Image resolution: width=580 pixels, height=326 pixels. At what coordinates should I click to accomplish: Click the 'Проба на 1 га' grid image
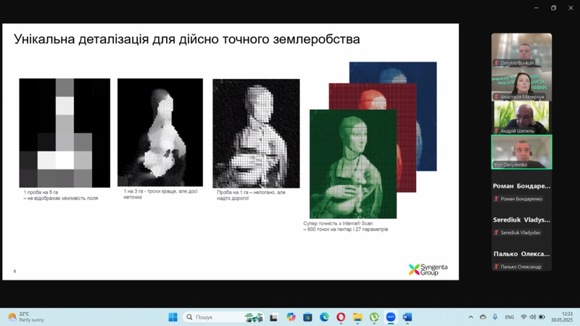click(x=257, y=133)
